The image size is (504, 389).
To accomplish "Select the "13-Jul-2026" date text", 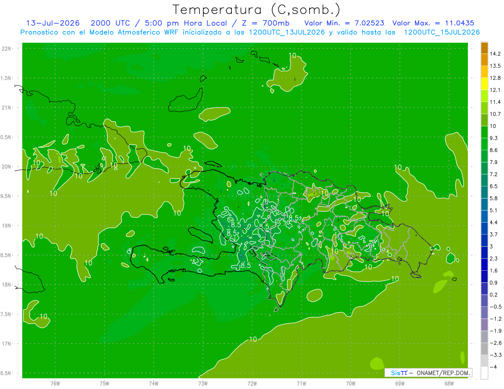I will click(53, 23).
